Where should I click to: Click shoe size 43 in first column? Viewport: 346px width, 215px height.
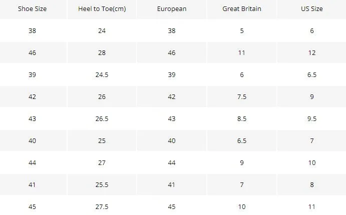32,118
